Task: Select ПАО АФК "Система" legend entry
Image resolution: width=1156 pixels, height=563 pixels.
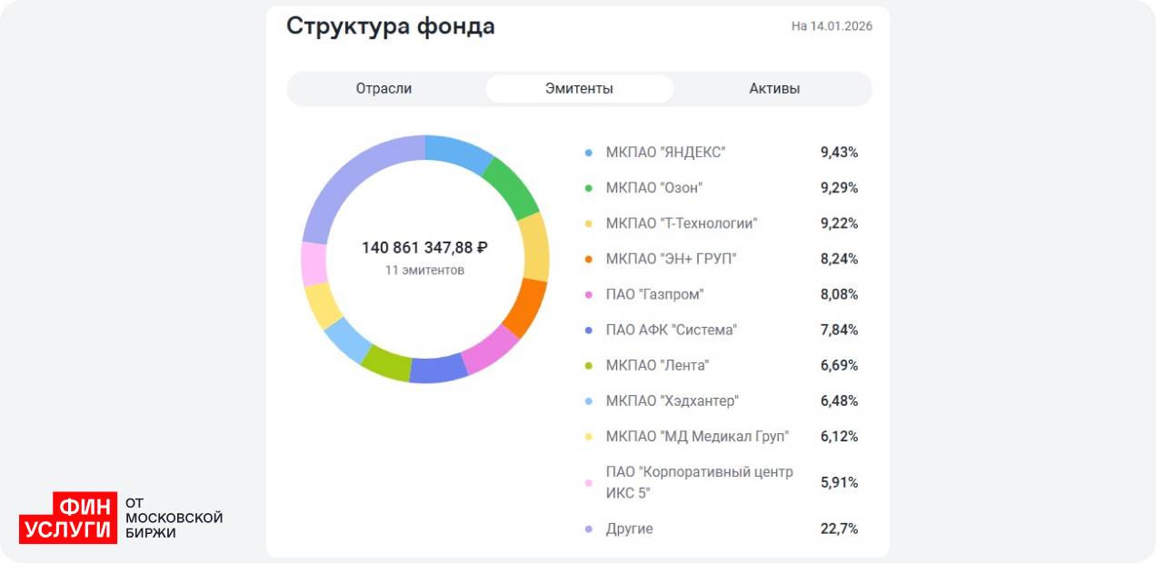Action: (671, 330)
